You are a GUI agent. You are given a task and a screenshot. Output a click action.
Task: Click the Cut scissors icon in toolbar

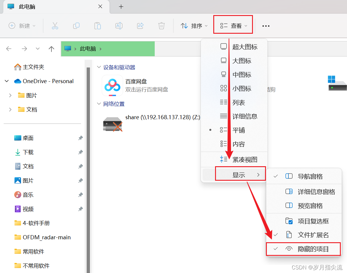click(55, 26)
